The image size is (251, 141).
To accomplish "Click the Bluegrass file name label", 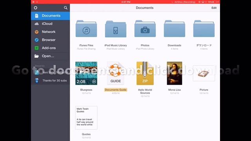I will click(86, 90).
